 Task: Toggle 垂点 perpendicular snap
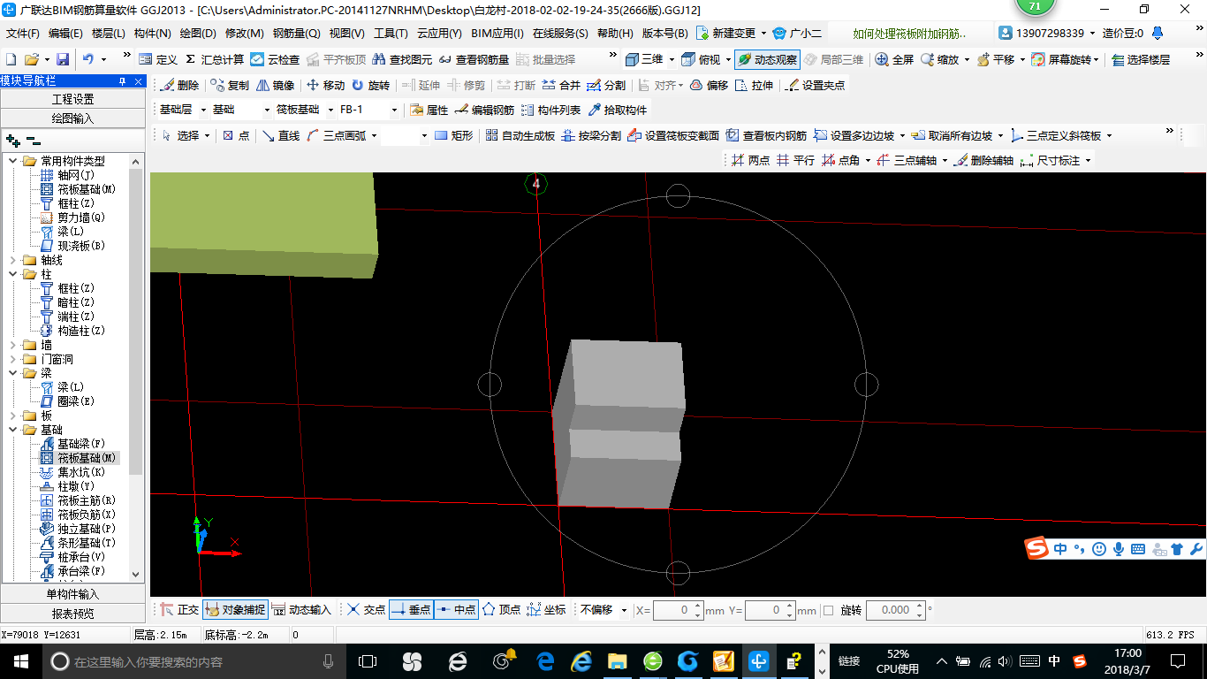[x=411, y=610]
